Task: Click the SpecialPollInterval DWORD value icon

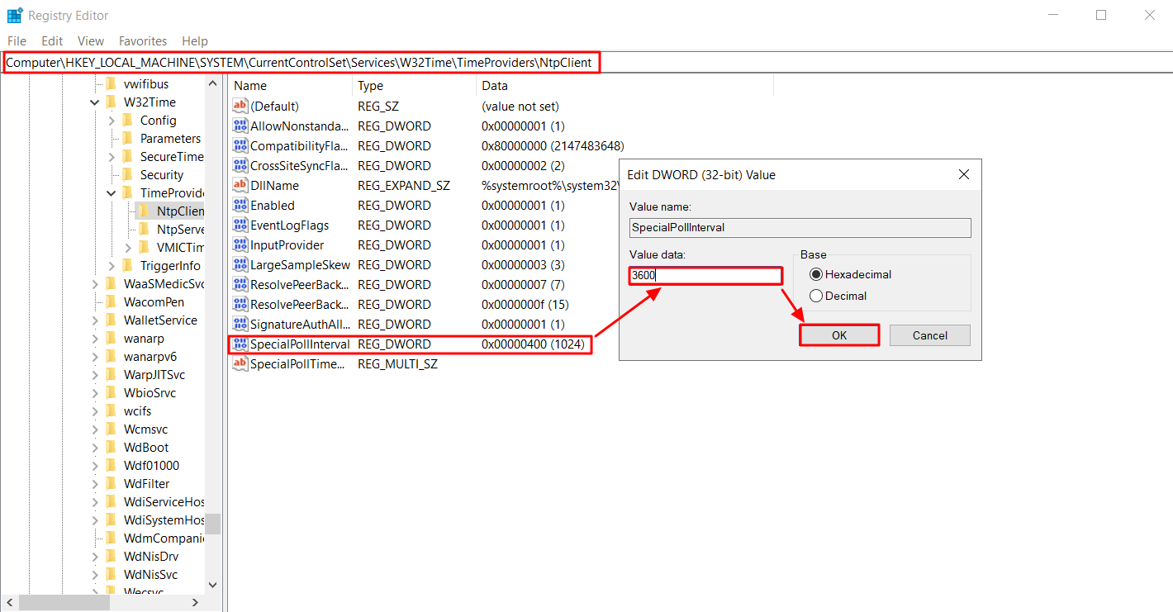Action: [240, 344]
